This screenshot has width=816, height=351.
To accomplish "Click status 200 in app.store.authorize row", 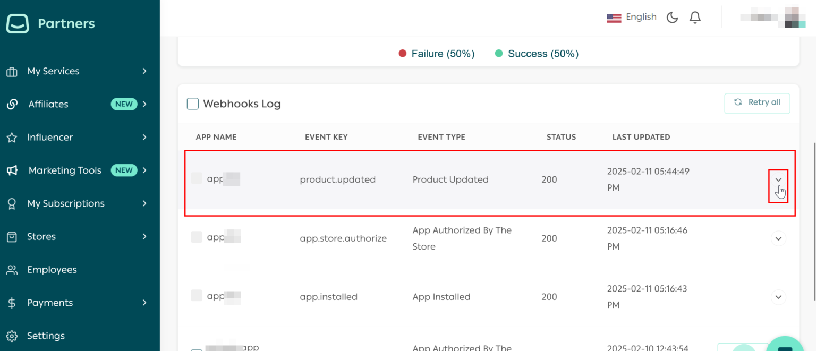I will coord(549,238).
